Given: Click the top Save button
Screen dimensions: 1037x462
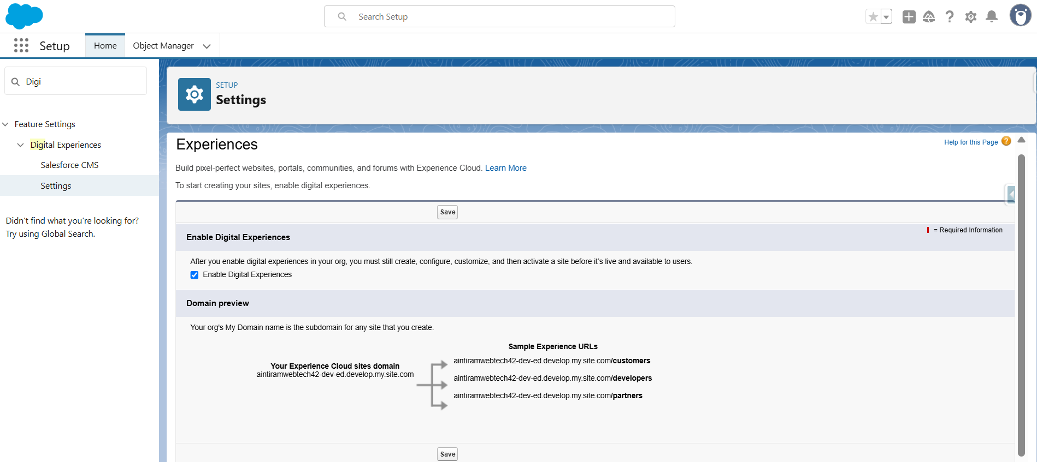Looking at the screenshot, I should tap(447, 212).
